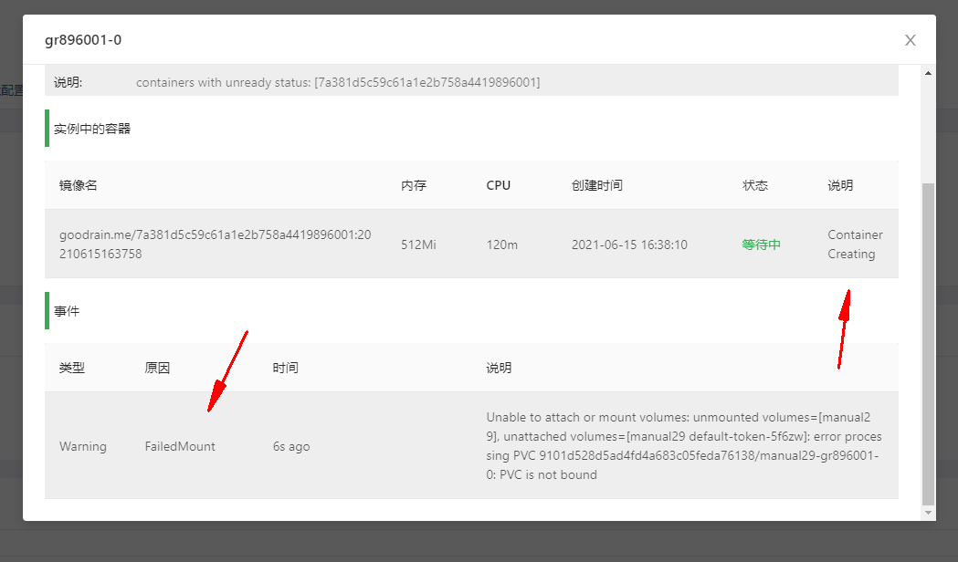Click the 512Mi memory value
Image resolution: width=958 pixels, height=562 pixels.
coord(418,245)
